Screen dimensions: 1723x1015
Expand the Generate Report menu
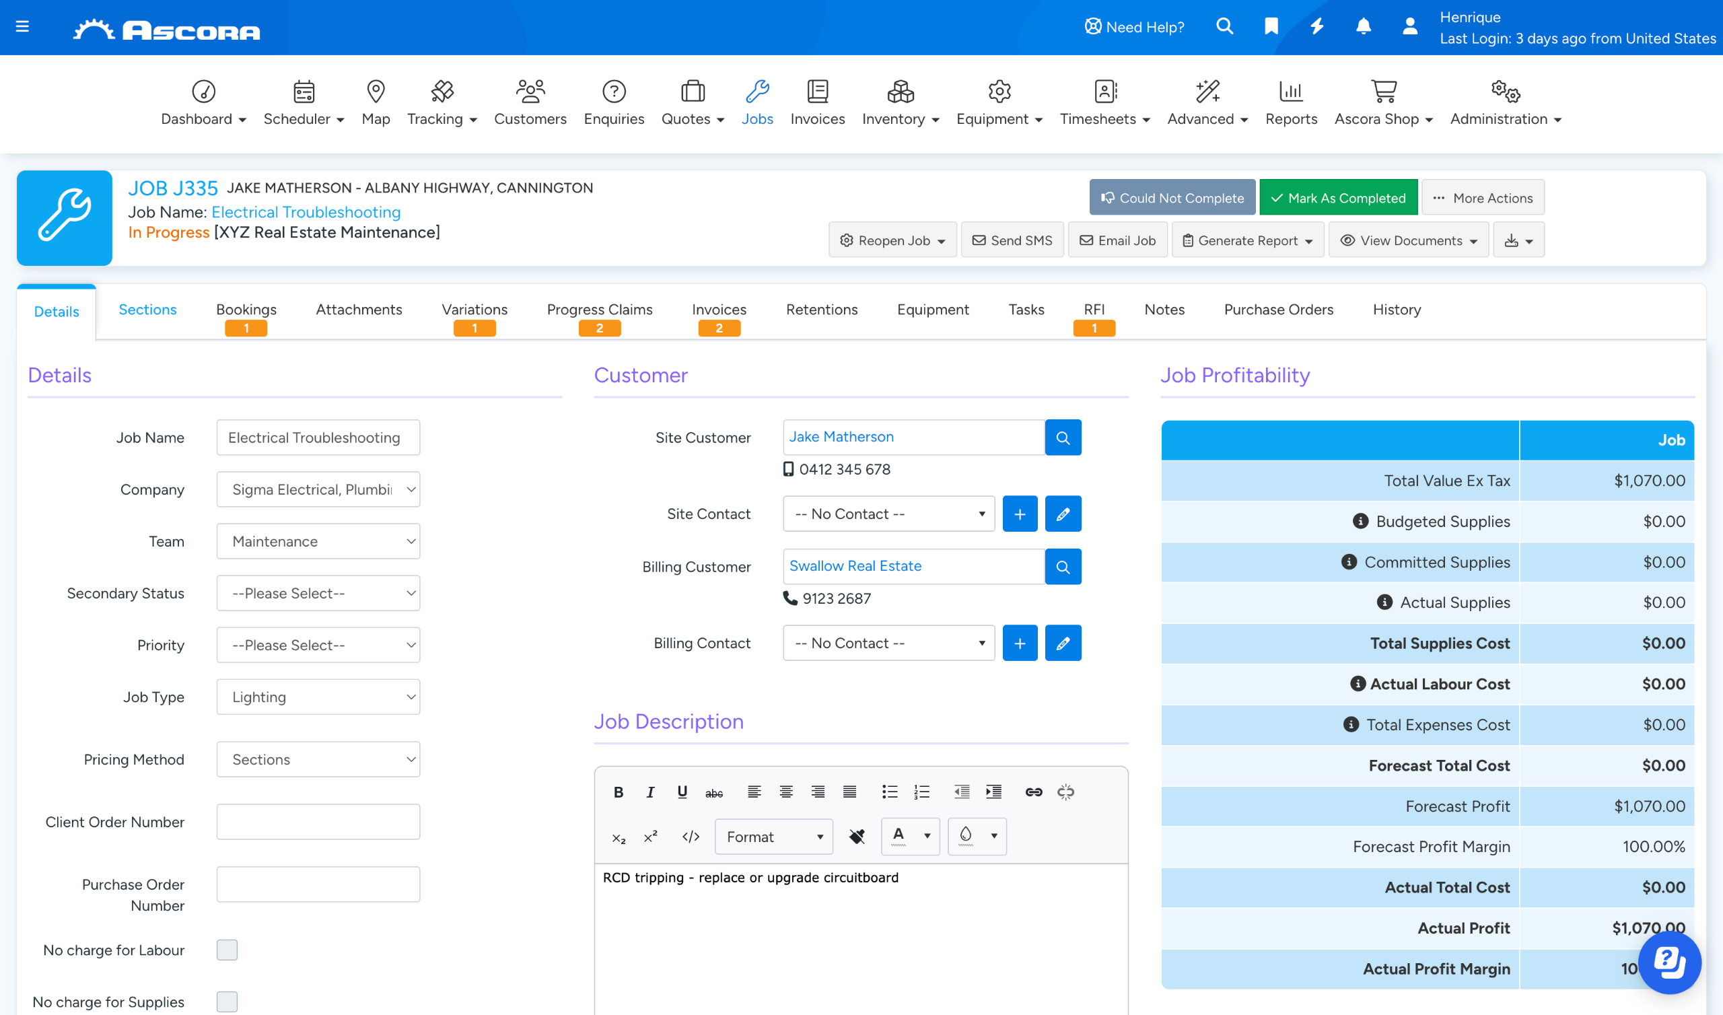pyautogui.click(x=1248, y=240)
